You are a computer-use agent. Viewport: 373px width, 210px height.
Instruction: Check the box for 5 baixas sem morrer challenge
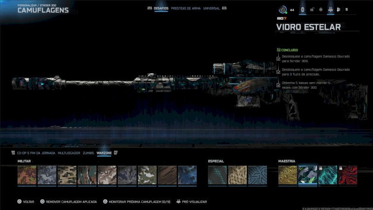278,85
